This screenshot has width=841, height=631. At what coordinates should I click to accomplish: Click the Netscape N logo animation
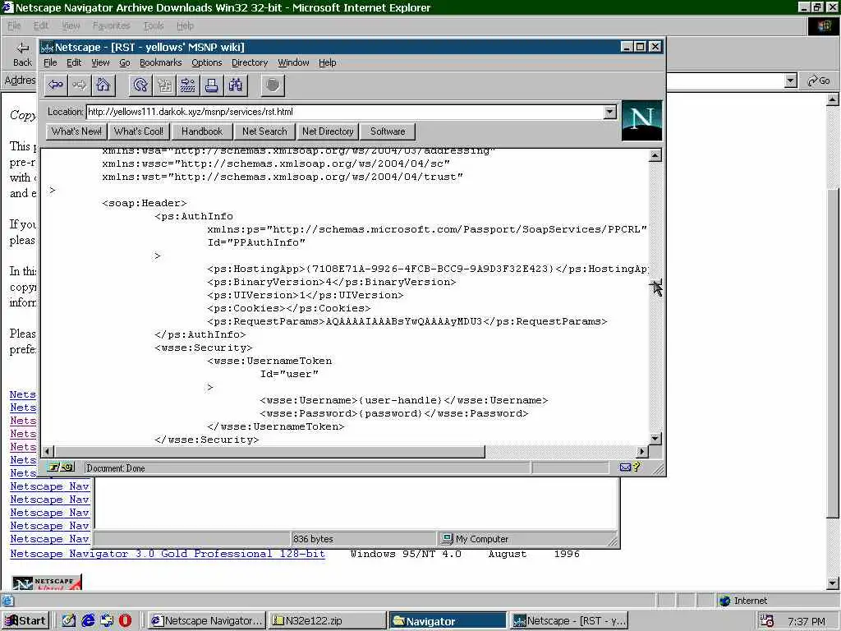click(x=641, y=120)
